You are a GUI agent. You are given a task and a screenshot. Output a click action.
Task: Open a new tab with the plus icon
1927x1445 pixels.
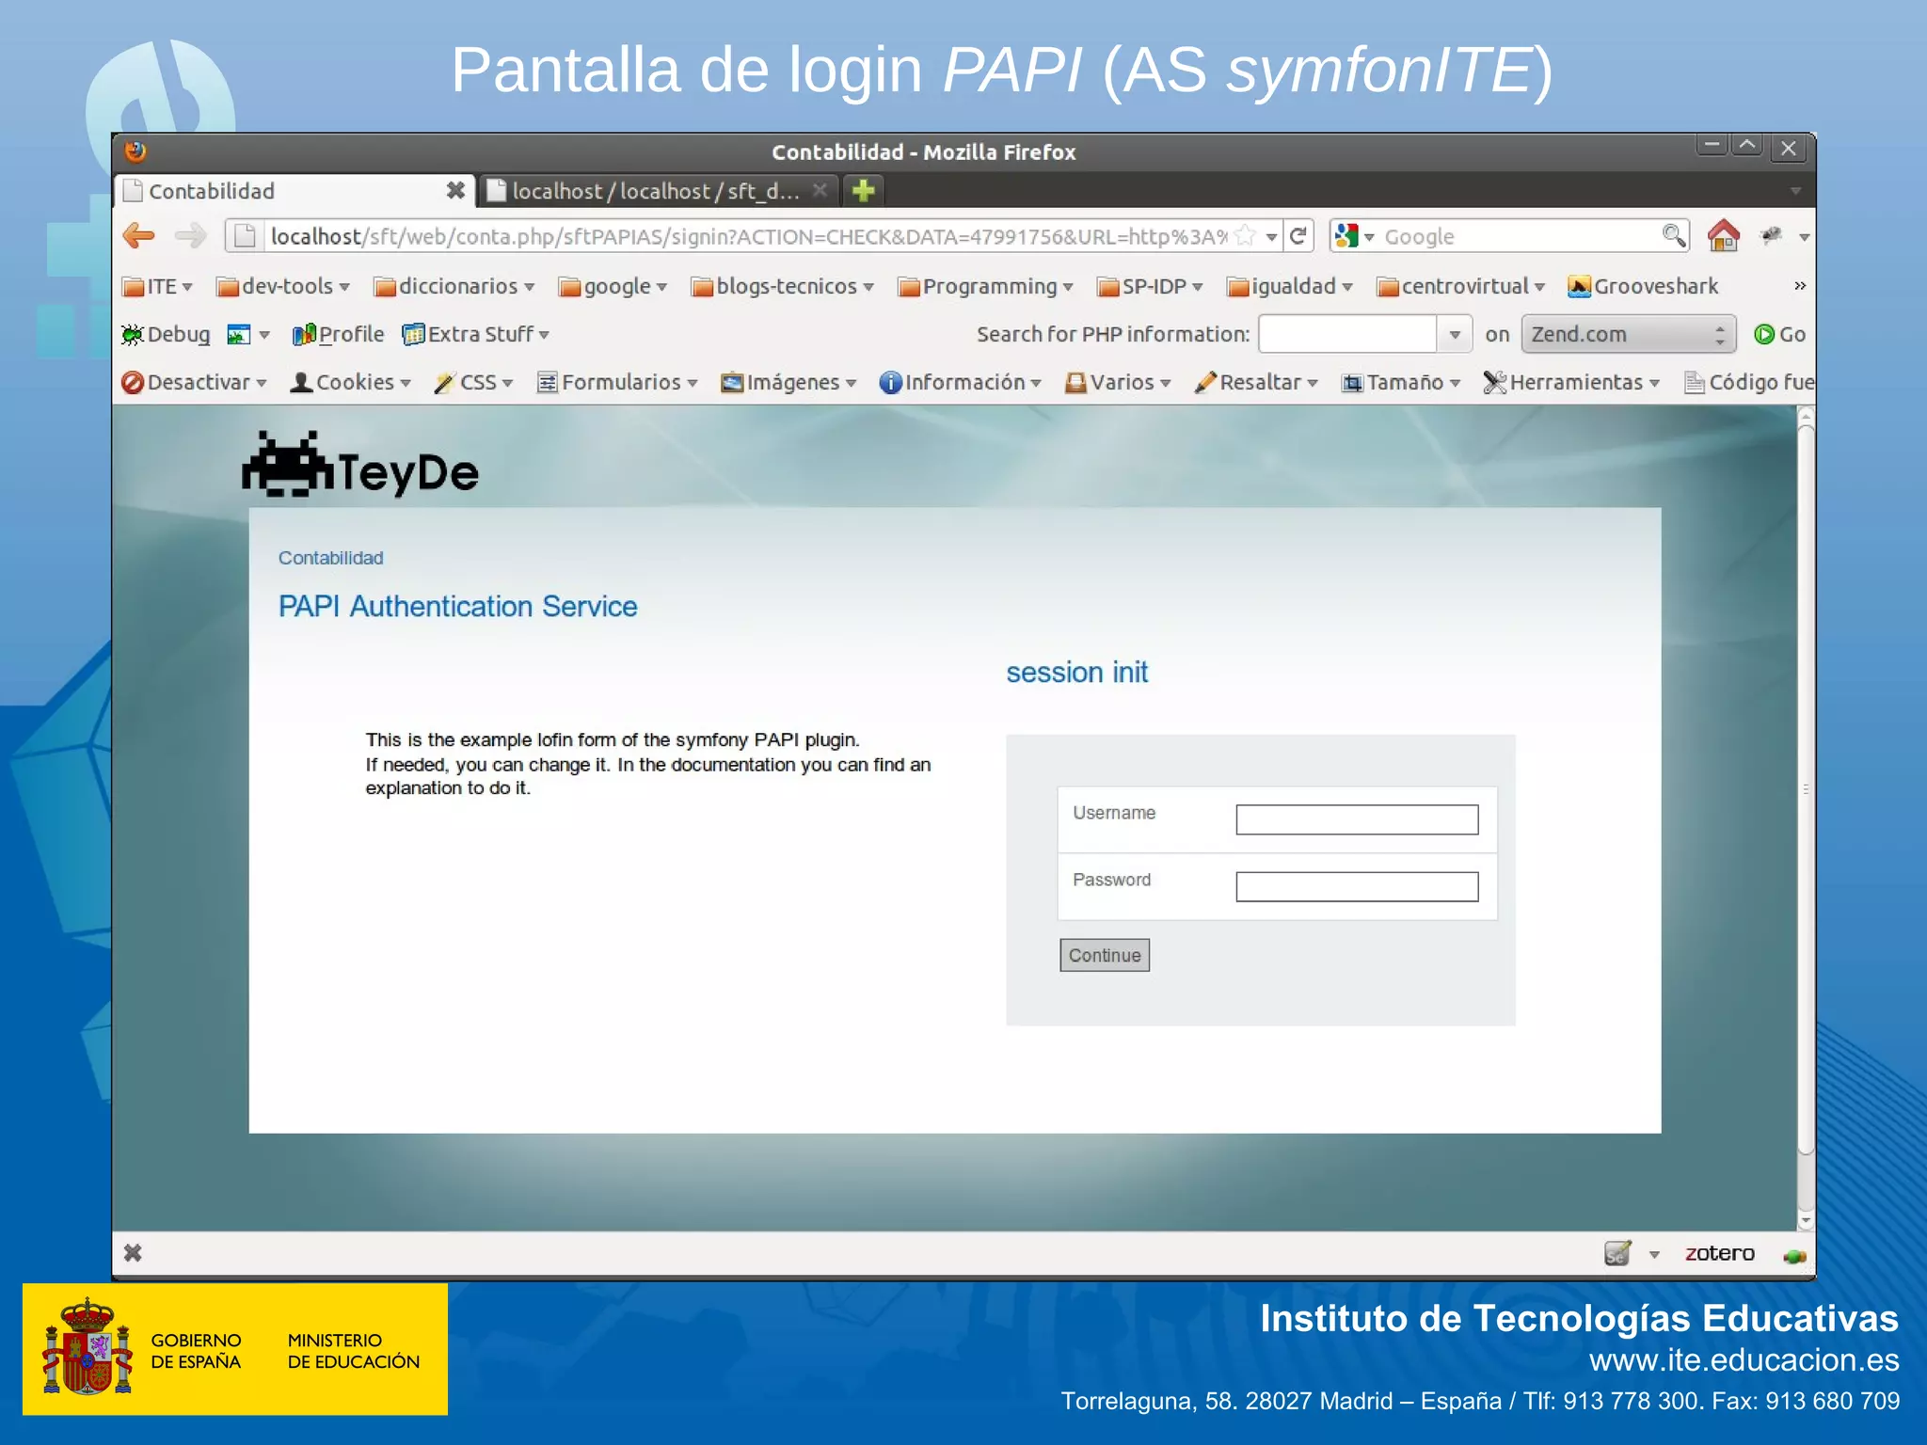click(x=863, y=191)
